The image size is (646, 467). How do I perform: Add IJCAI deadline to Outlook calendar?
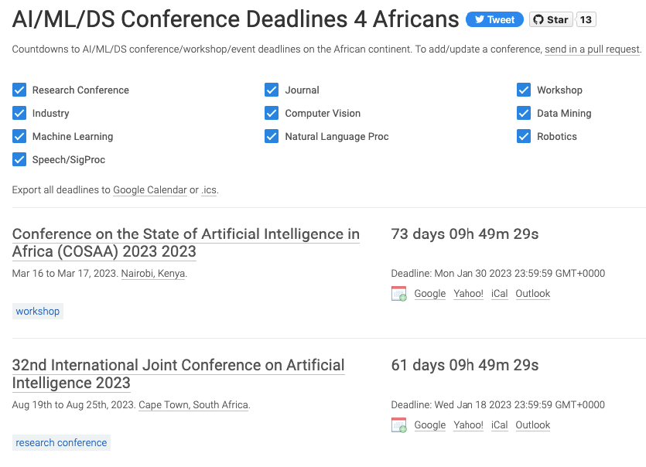pos(532,425)
